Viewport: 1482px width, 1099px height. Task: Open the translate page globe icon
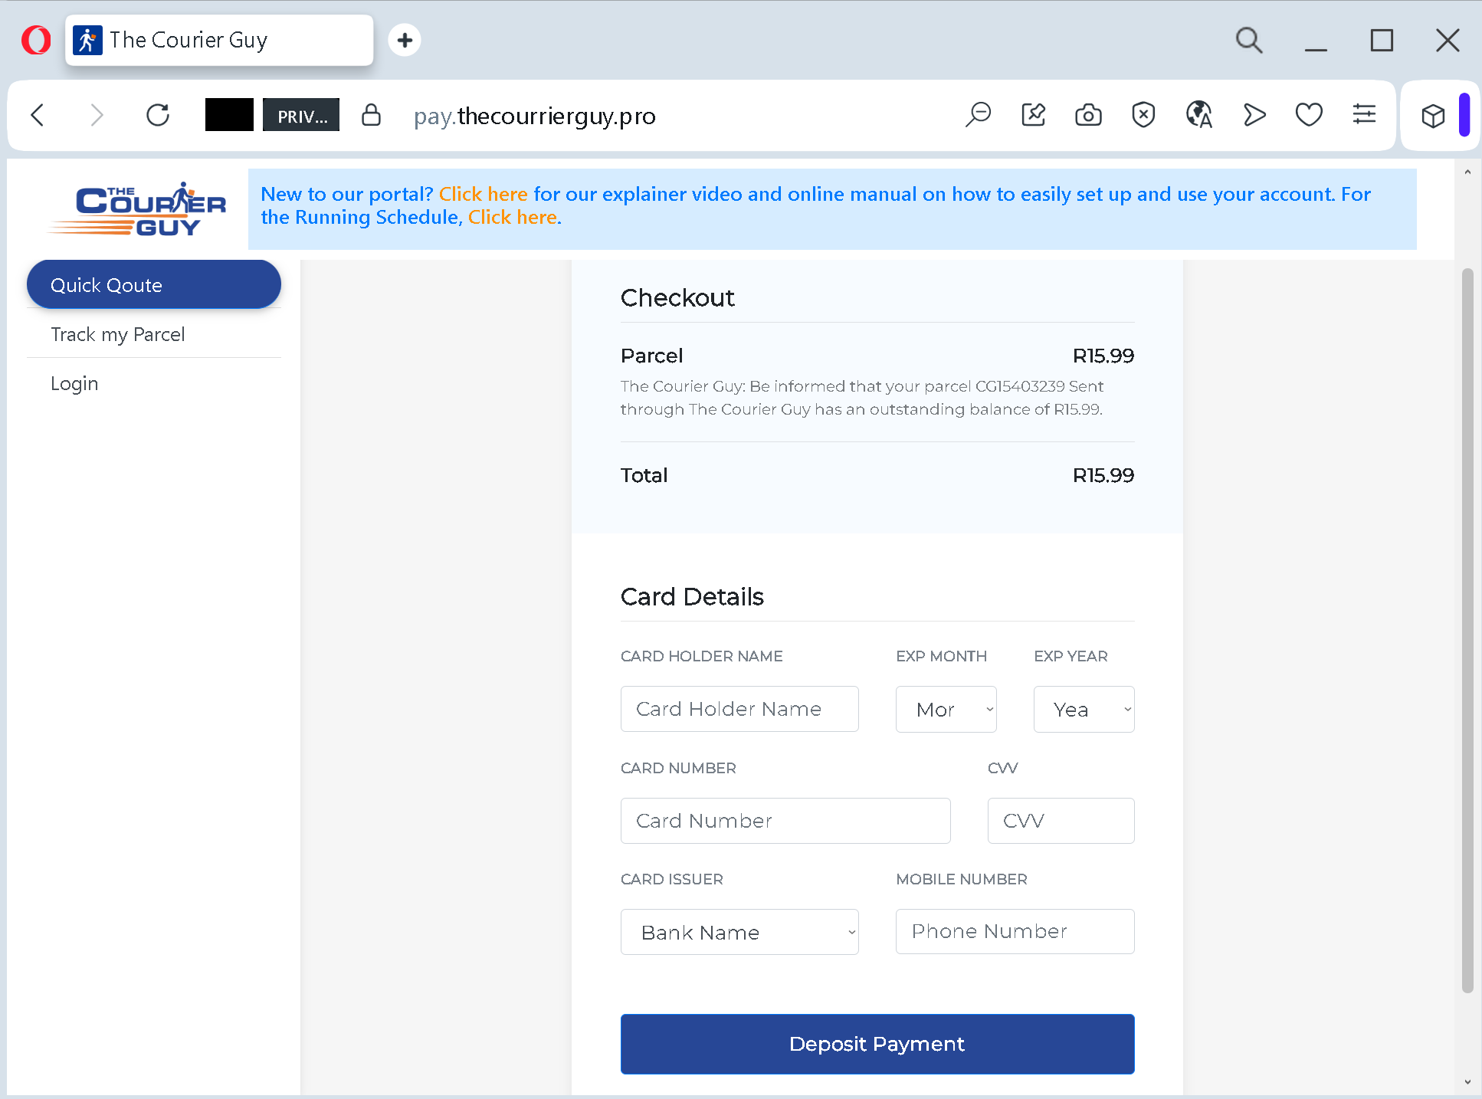point(1198,116)
